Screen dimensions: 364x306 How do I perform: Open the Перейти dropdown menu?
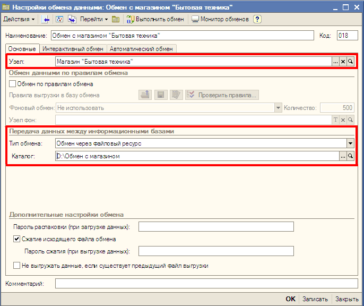coord(94,19)
